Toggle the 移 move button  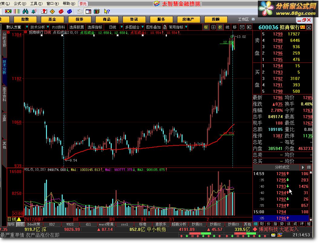(235, 27)
